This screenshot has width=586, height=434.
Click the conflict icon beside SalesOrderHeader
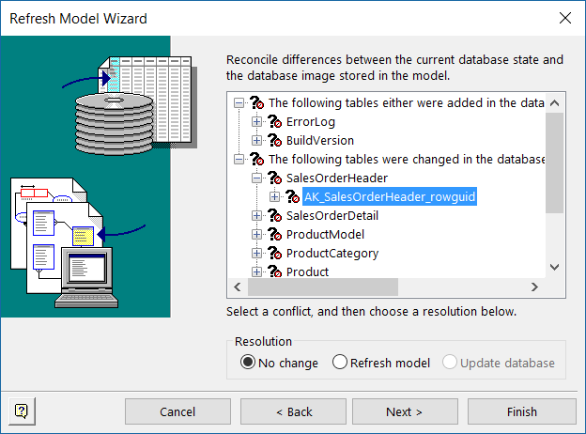[x=274, y=178]
